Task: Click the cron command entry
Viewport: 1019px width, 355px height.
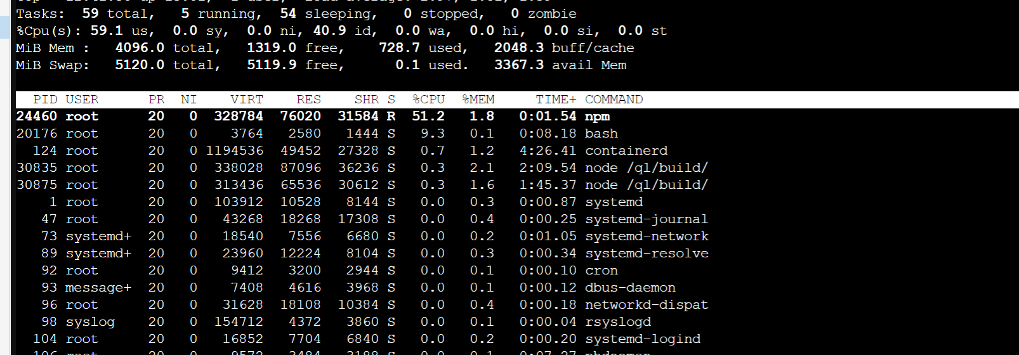Action: (601, 271)
